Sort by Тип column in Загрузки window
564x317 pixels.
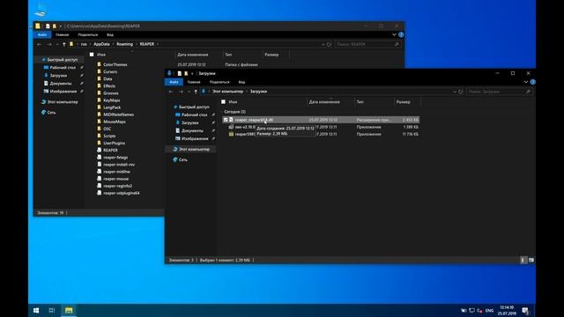[x=360, y=102]
